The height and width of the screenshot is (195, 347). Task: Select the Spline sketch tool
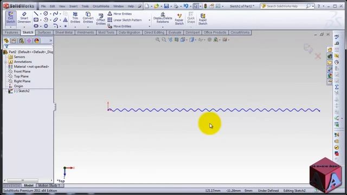pyautogui.click(x=55, y=14)
